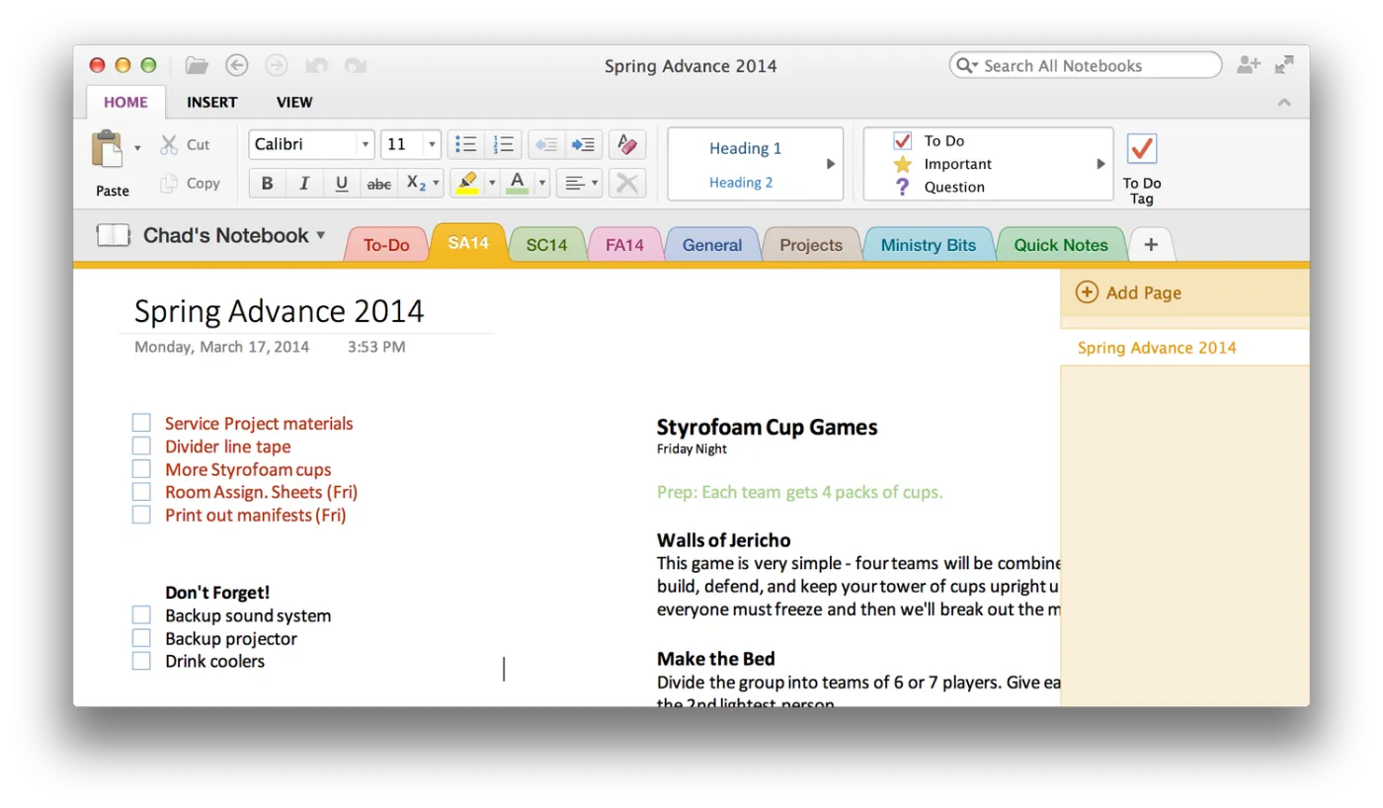
Task: Expand the styles gallery arrow
Action: point(831,164)
